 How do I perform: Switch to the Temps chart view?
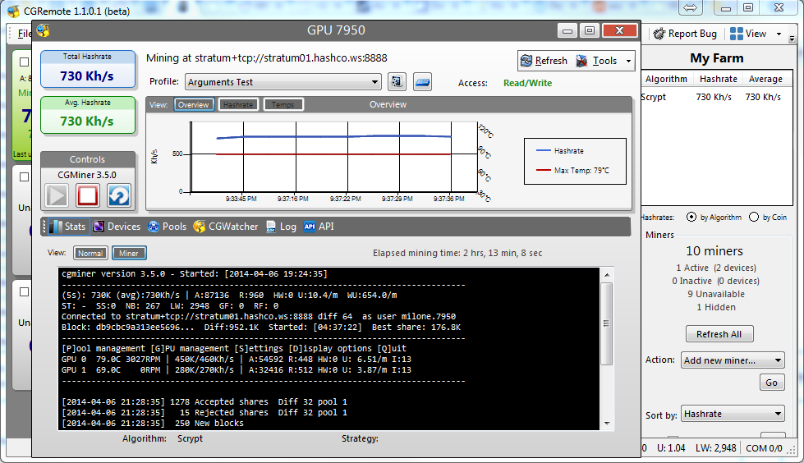(283, 104)
